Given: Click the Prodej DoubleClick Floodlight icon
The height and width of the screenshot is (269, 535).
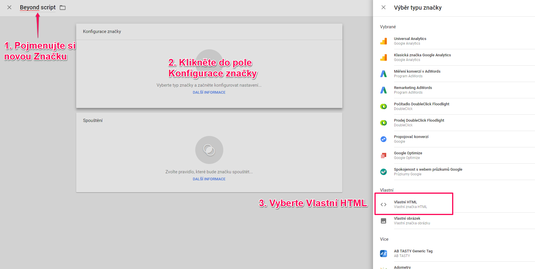Looking at the screenshot, I should pos(384,123).
